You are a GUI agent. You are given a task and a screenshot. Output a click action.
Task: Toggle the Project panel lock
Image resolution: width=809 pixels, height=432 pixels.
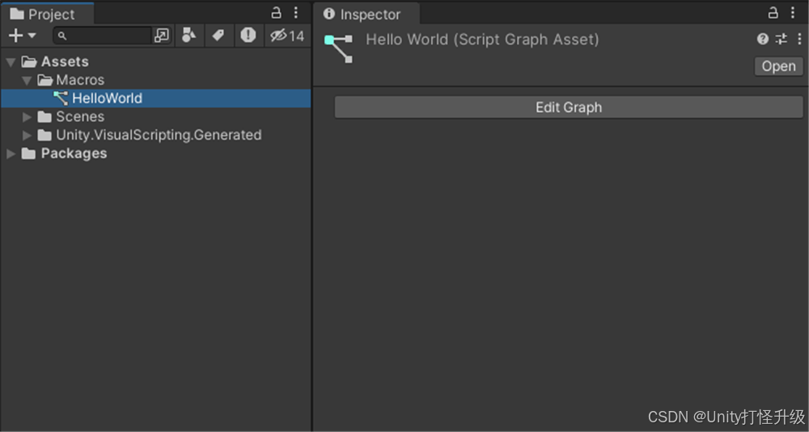pyautogui.click(x=276, y=13)
